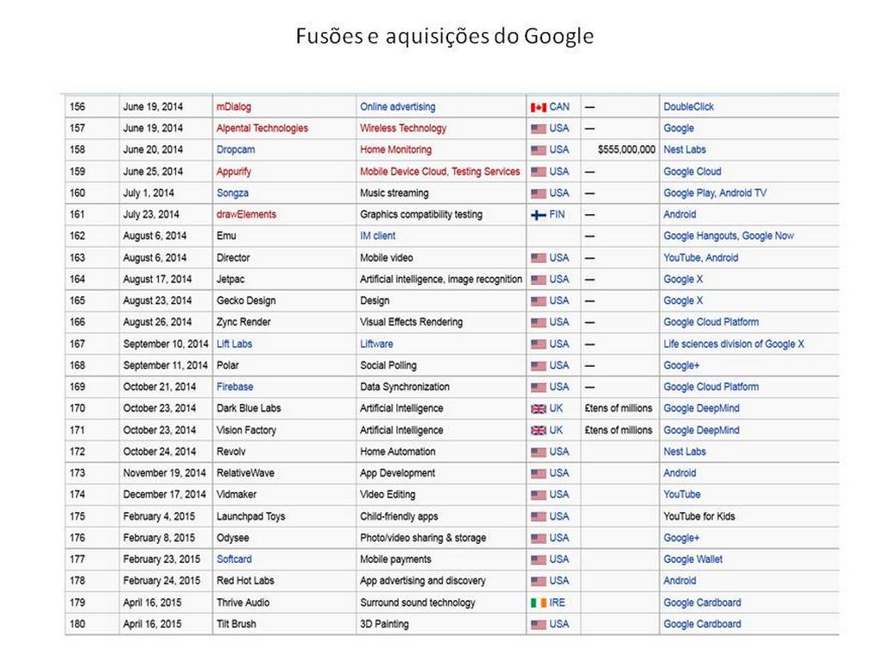Click the UK flag in the Vision Factory row
The height and width of the screenshot is (663, 884).
click(x=539, y=430)
